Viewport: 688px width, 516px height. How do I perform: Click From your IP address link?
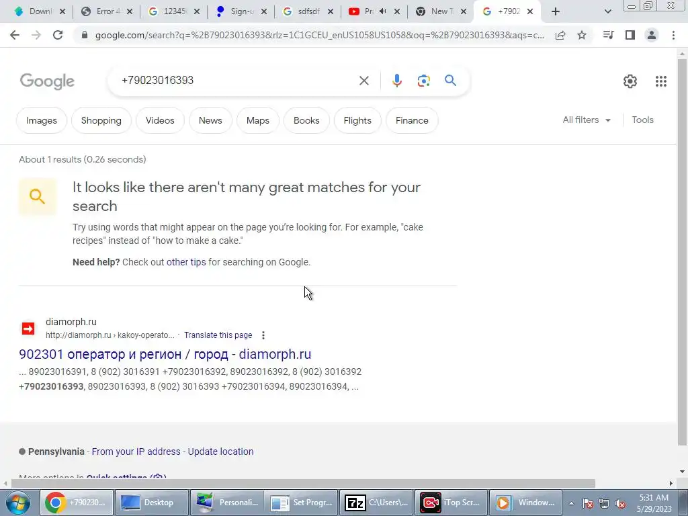click(136, 451)
